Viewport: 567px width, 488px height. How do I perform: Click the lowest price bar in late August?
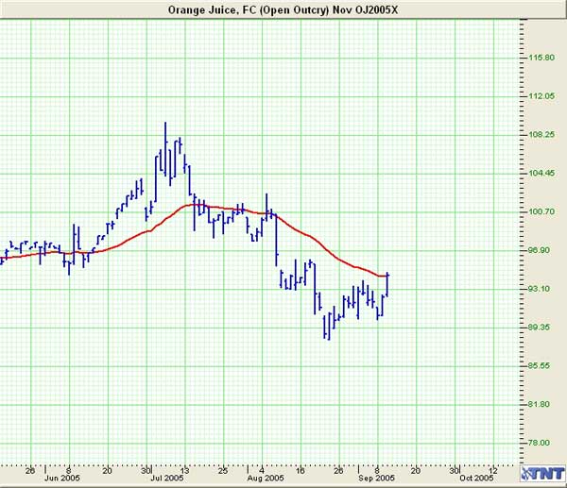click(x=329, y=327)
